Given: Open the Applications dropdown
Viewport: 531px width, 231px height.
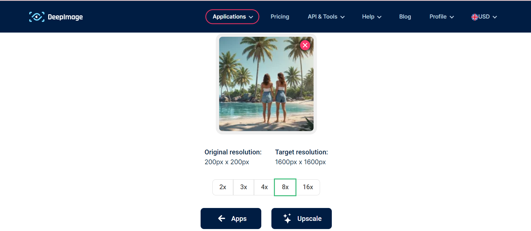Looking at the screenshot, I should 232,17.
